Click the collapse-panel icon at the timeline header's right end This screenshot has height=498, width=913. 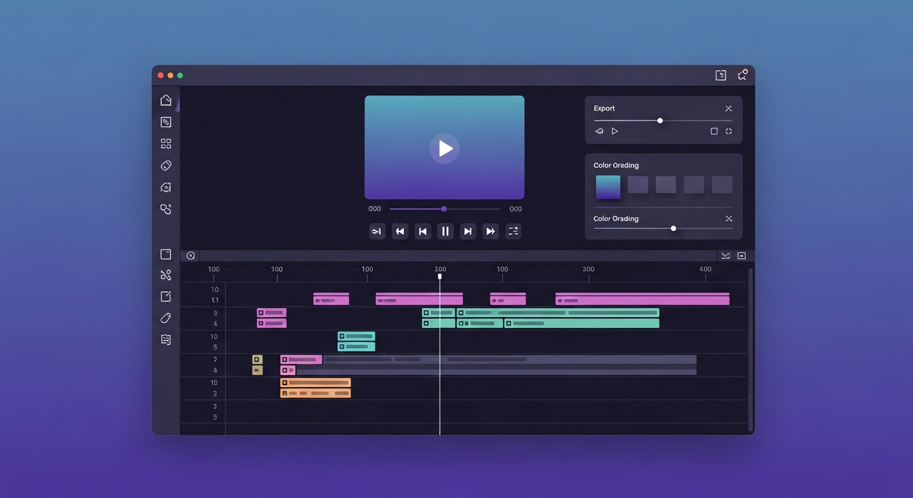coord(742,255)
